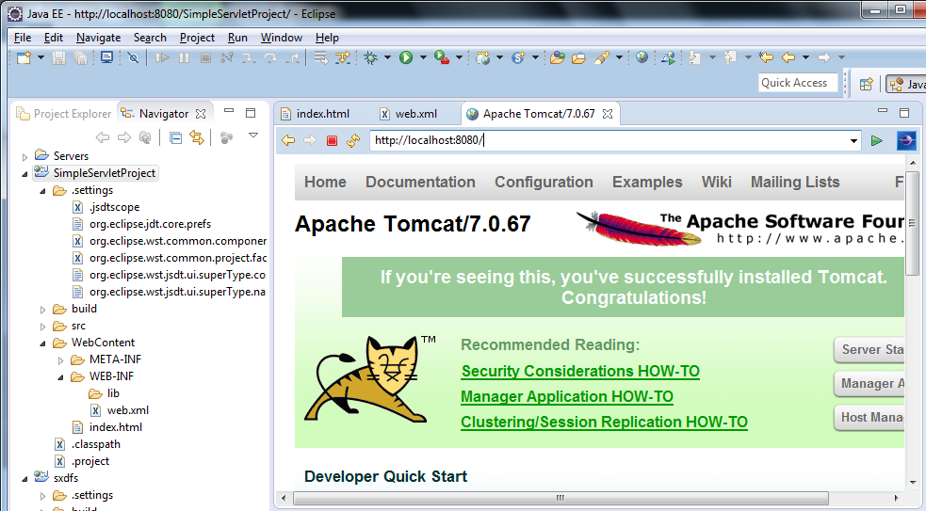This screenshot has height=511, width=926.
Task: Click Collapse All in Navigator toolbar
Action: coord(175,138)
